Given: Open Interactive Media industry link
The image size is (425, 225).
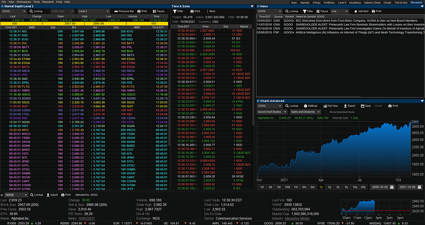Looking at the screenshot, I should click(297, 218).
